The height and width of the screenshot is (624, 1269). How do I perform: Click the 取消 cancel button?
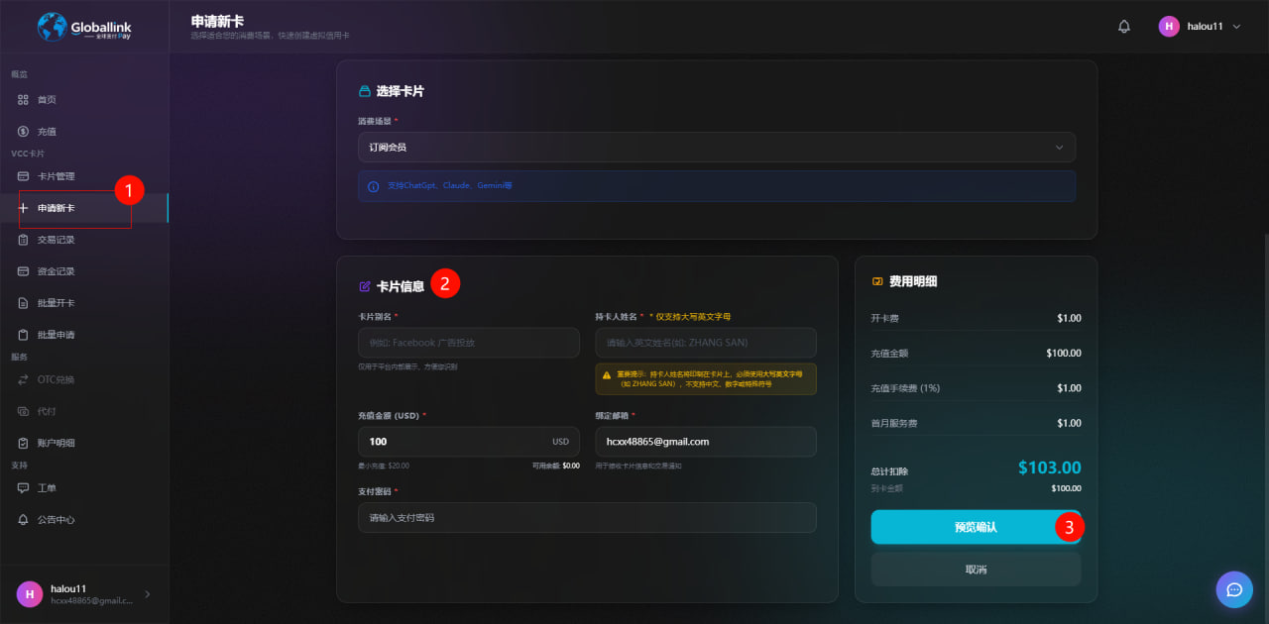pos(976,570)
